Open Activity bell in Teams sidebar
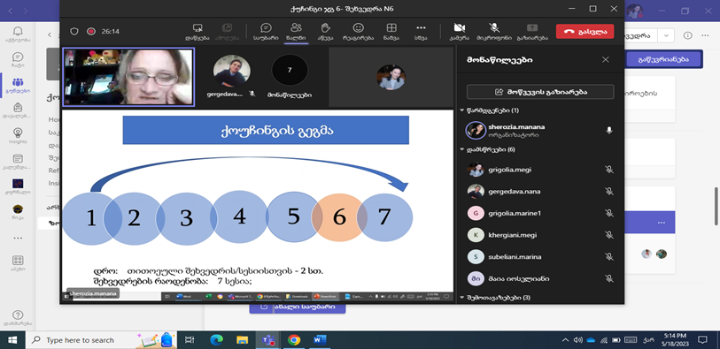720x349 pixels. tap(18, 34)
